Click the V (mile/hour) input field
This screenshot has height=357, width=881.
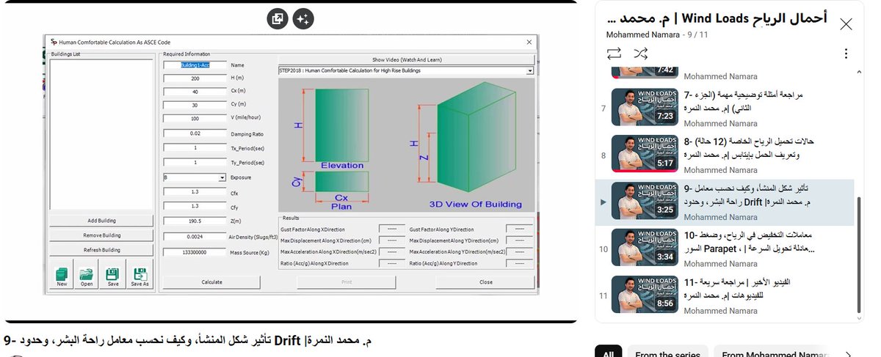coord(195,118)
